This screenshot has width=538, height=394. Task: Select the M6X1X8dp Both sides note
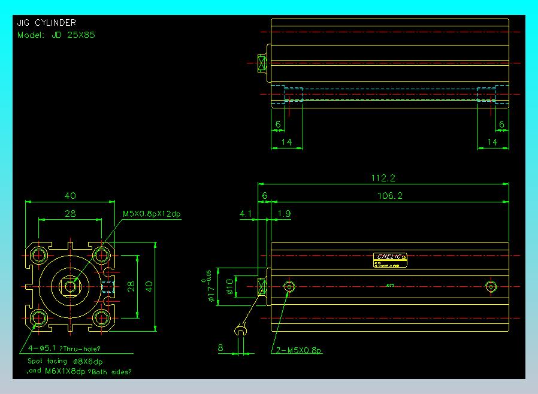coord(80,372)
